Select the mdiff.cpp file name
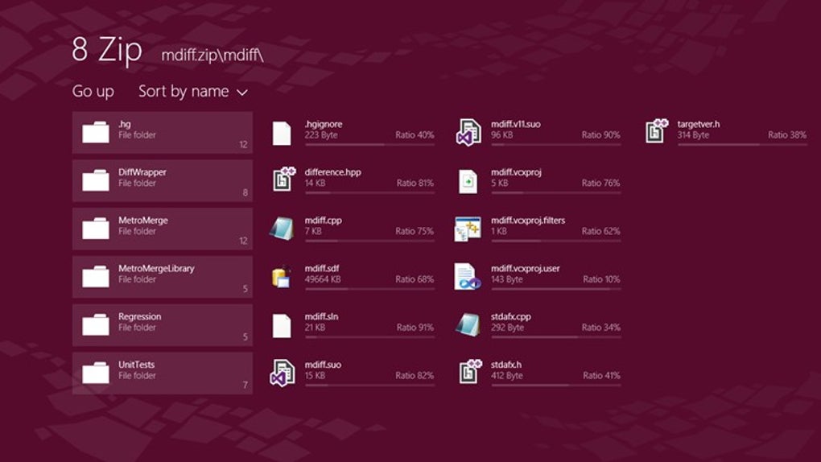The width and height of the screenshot is (821, 462). tap(323, 221)
